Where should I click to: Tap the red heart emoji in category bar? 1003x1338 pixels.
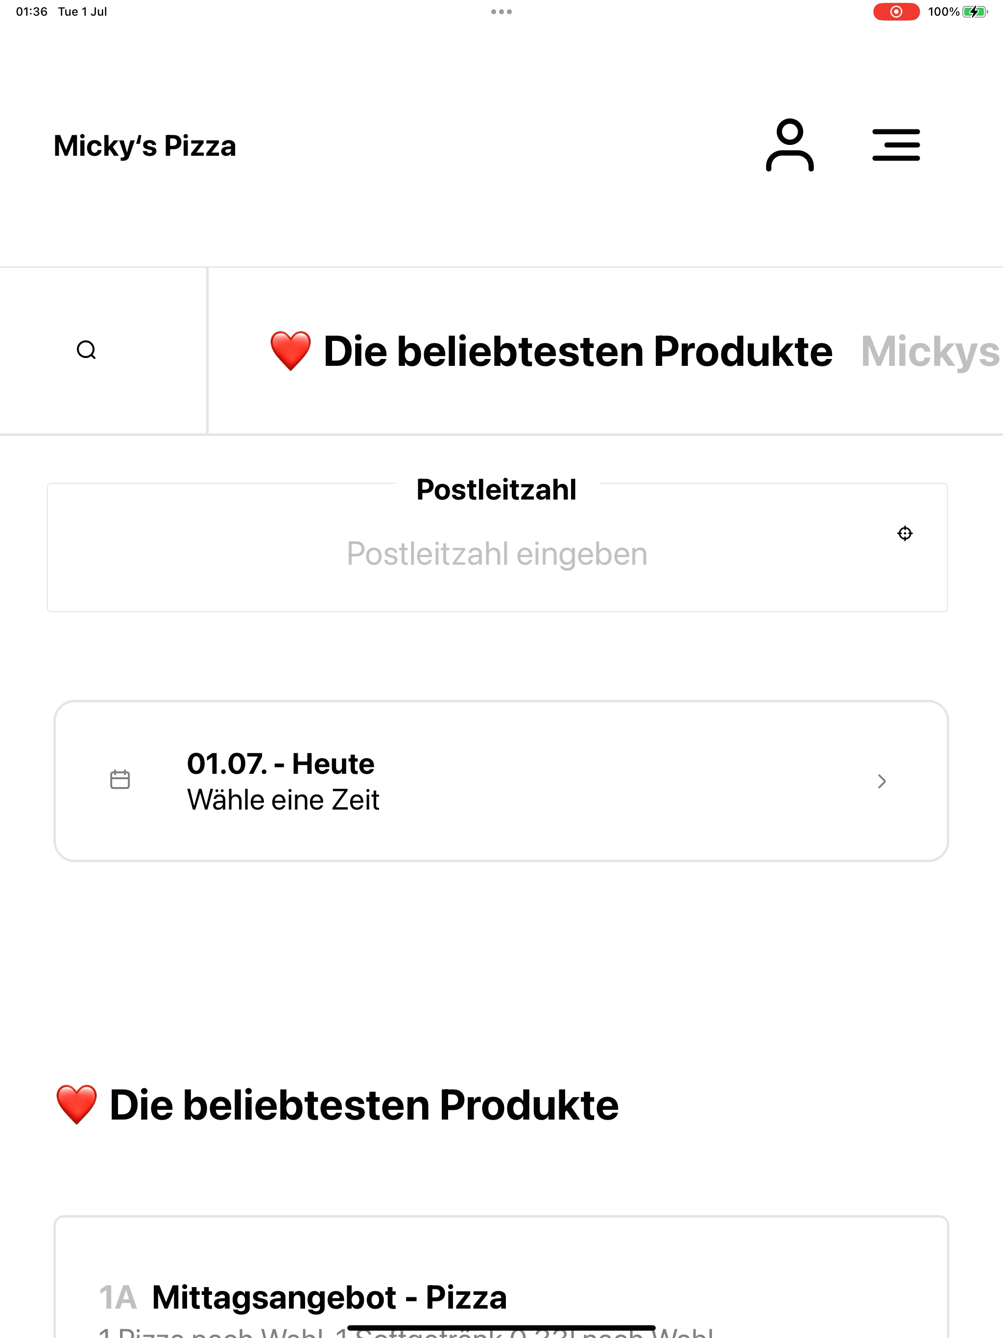(290, 351)
